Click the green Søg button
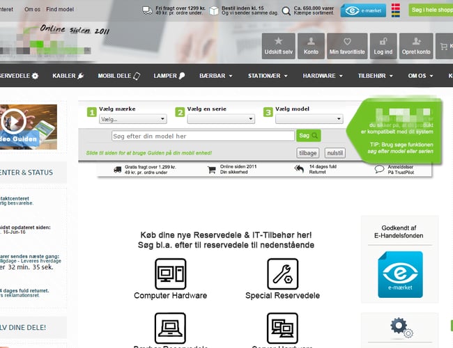This screenshot has width=453, height=348. 308,135
